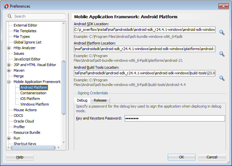Image resolution: width=232 pixels, height=166 pixels.
Task: Select Maven preferences item
Action: click(19, 70)
